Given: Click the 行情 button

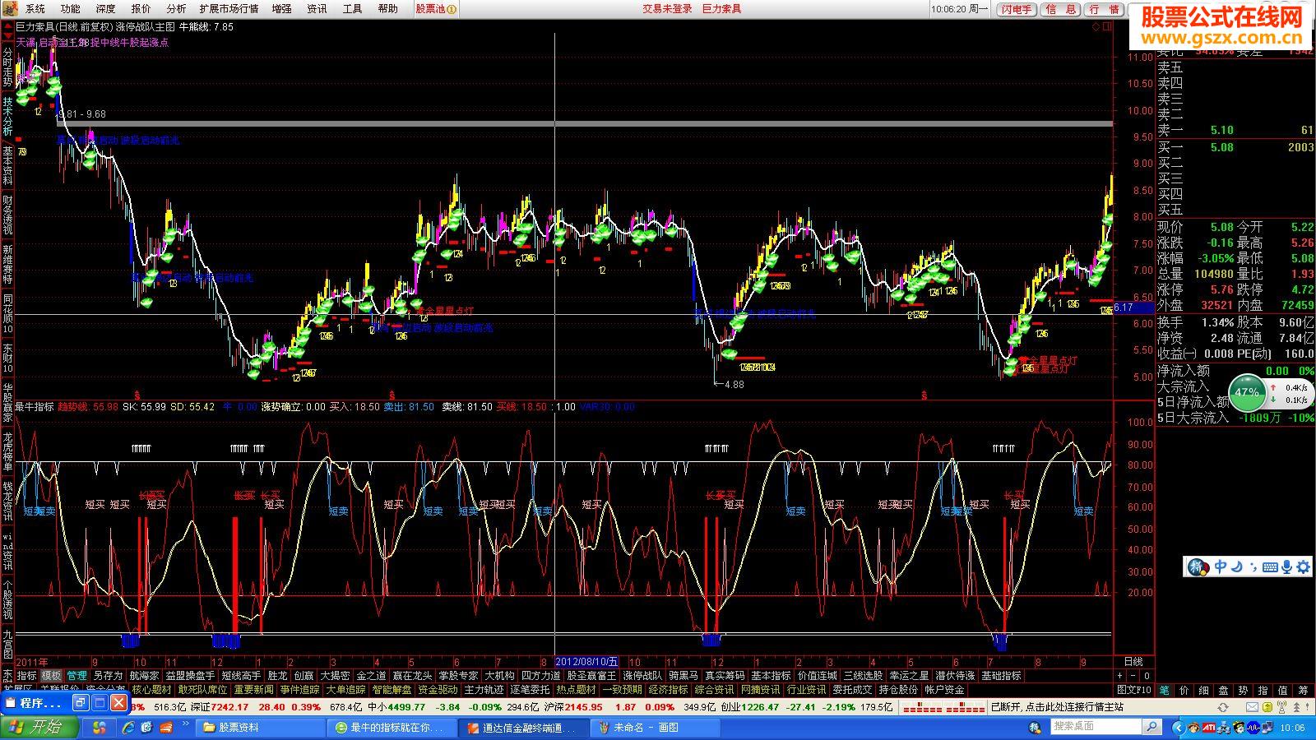Looking at the screenshot, I should tap(1104, 9).
